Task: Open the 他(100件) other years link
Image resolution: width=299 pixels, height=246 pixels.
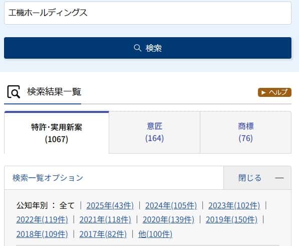Action: [155, 234]
